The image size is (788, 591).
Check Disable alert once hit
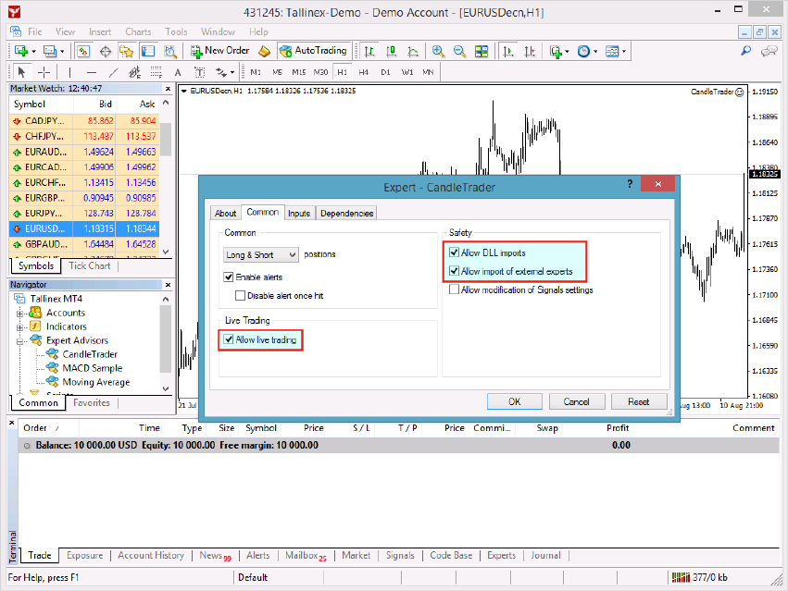(240, 295)
